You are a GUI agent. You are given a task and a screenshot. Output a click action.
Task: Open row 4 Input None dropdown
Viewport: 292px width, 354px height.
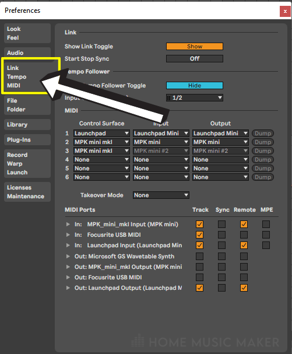(161, 159)
